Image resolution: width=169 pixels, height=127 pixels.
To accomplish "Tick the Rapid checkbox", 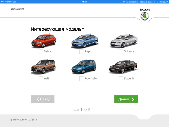I will (81, 52).
